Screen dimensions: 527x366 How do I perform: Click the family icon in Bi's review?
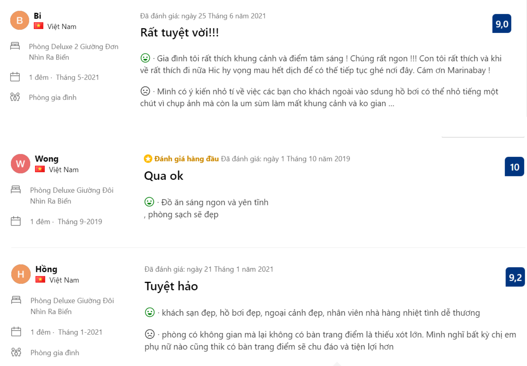click(x=15, y=97)
